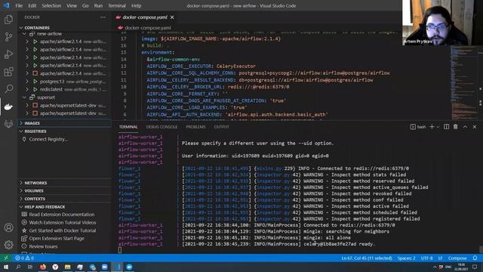Close the terminal panel
Image resolution: width=483 pixels, height=272 pixels.
pos(475,127)
